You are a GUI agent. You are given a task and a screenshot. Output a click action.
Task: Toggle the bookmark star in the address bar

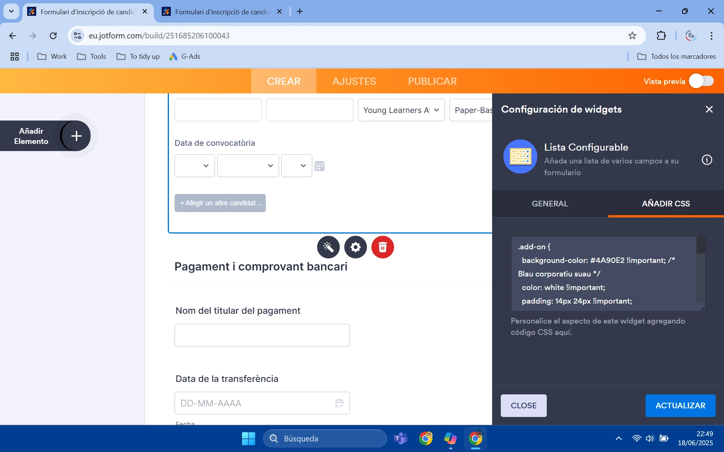pos(632,35)
